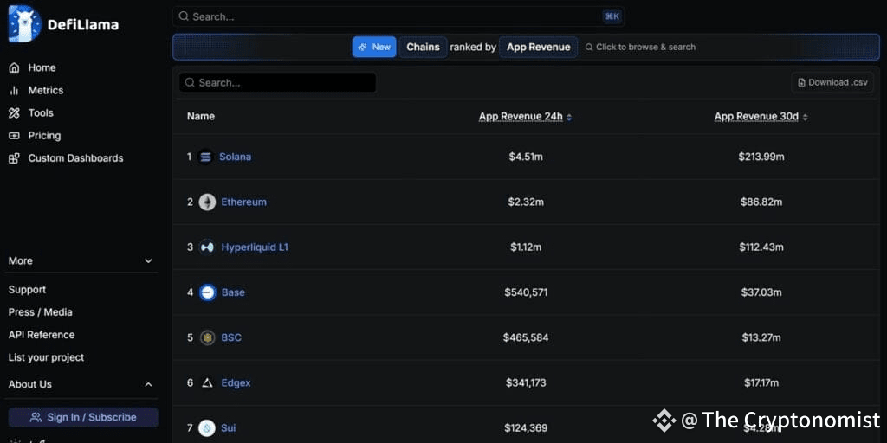Open the Edgex chain link
887x443 pixels.
tap(236, 382)
